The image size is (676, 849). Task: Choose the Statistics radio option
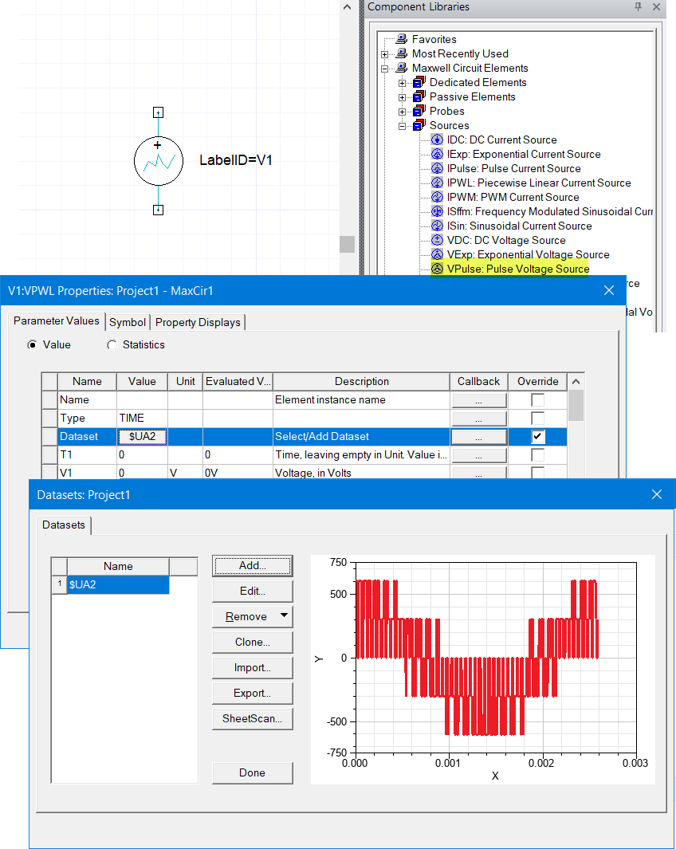pyautogui.click(x=112, y=344)
